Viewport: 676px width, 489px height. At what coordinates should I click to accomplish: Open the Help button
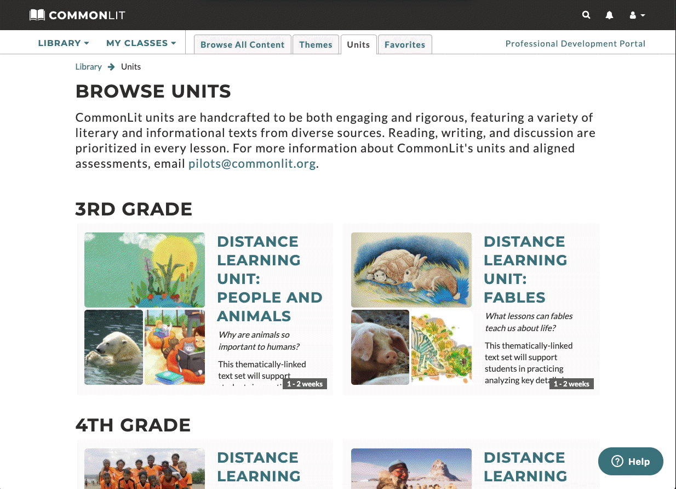631,461
